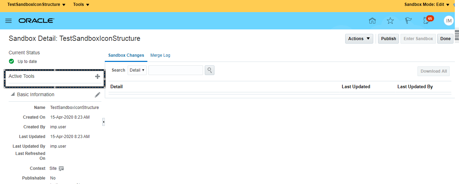Open the Watchlist flag icon
Screen dimensions: 459x184
point(408,21)
